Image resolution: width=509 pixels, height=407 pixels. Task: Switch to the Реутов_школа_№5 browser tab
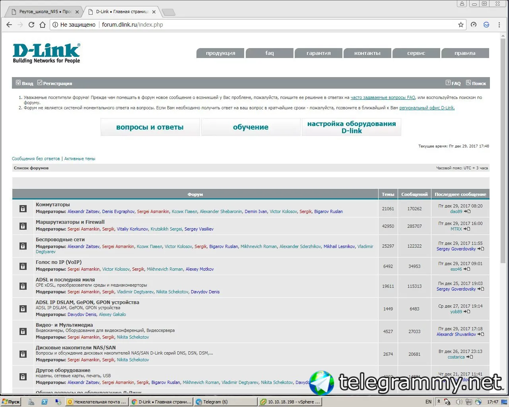pos(44,12)
